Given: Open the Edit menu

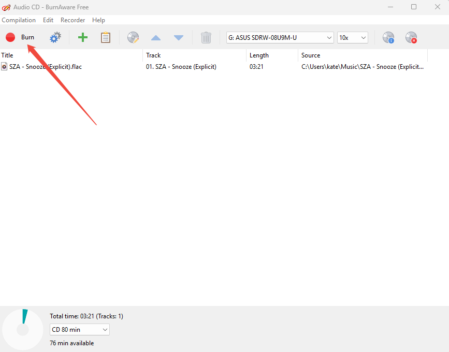Looking at the screenshot, I should point(48,20).
